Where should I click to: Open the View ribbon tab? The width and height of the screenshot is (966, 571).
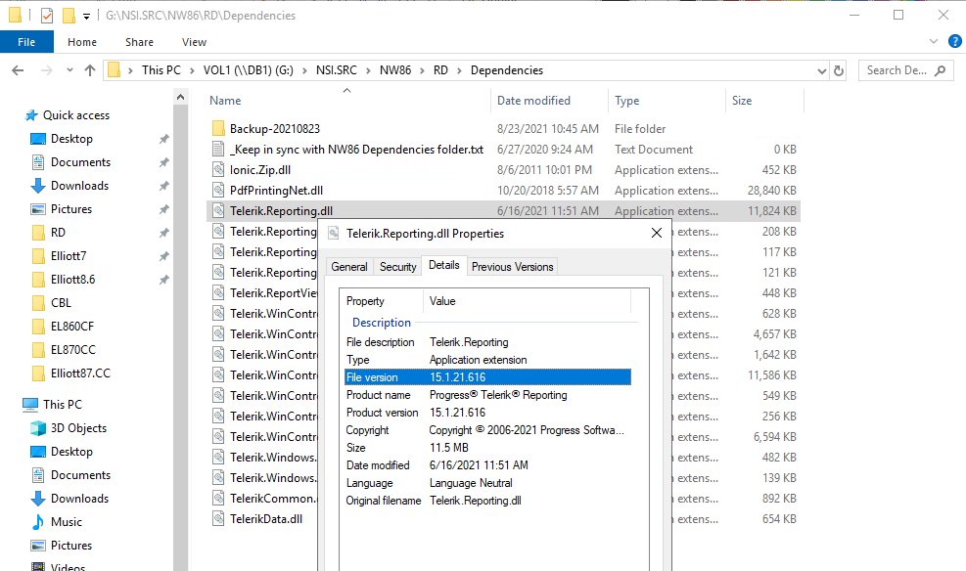pyautogui.click(x=194, y=42)
